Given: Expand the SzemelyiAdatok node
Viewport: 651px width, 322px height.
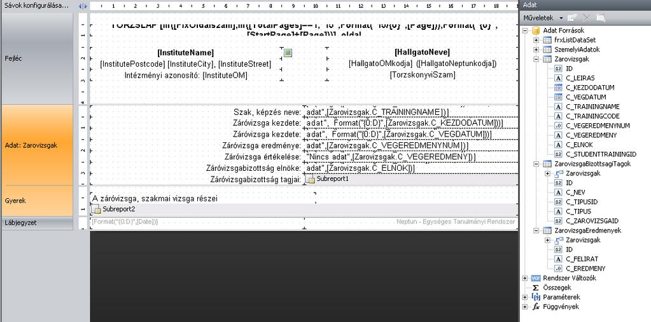Looking at the screenshot, I should pos(536,50).
